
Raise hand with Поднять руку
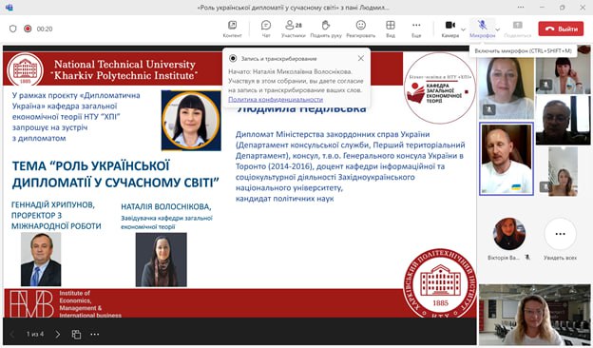326,29
